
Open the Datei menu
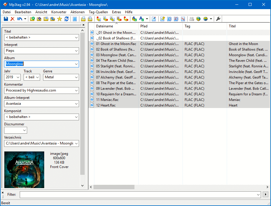tap(6, 12)
